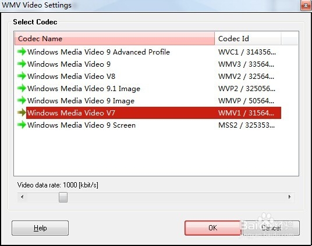Viewport: 312px width, 246px height.
Task: Click the green arrow icon beside Windows Media Video 9 Advanced Profile
Action: [x=22, y=52]
